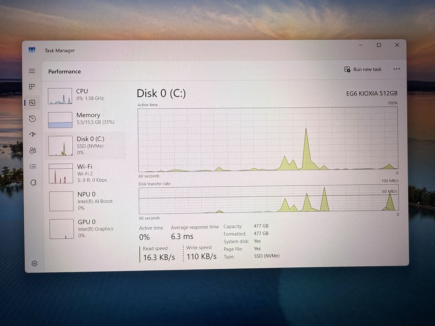Click the 60 MB/s graph scale label

click(389, 191)
